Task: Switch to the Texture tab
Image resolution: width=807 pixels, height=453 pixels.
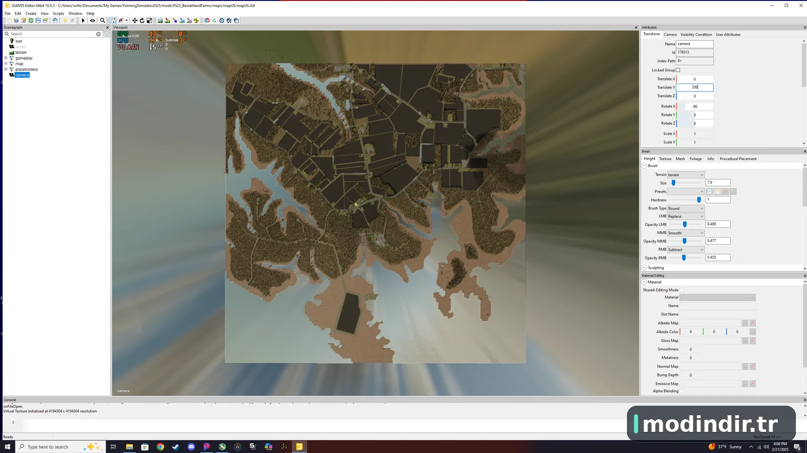Action: coord(665,159)
